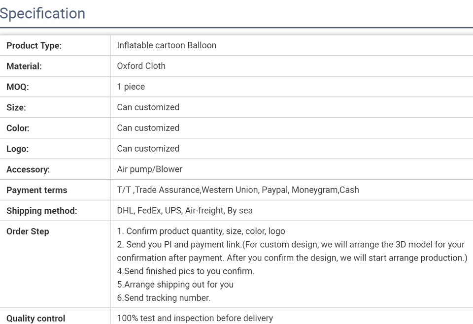This screenshot has width=473, height=324.
Task: Select the Quality control label
Action: coord(35,319)
